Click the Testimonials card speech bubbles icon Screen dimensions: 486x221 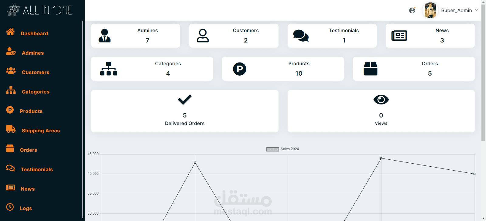301,36
